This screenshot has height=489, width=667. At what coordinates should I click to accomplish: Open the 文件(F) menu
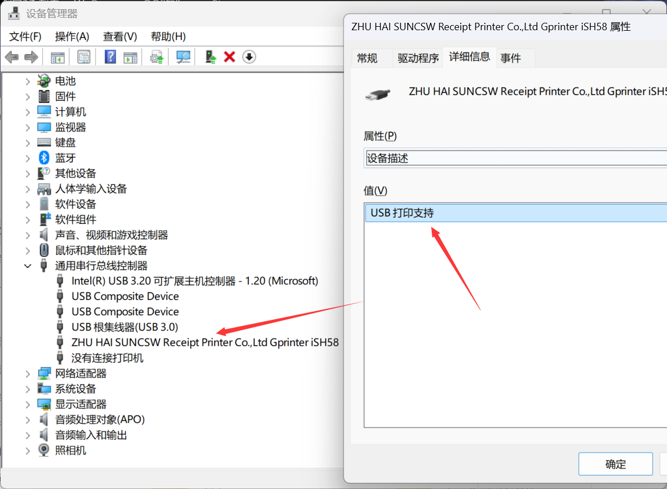25,36
